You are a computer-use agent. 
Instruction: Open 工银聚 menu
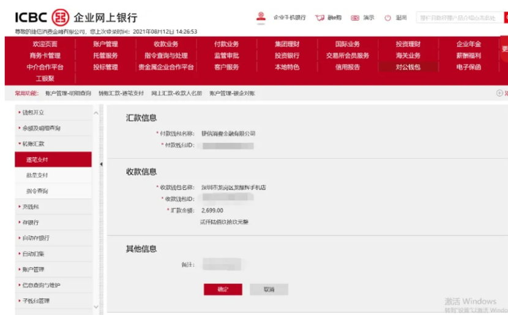45,79
